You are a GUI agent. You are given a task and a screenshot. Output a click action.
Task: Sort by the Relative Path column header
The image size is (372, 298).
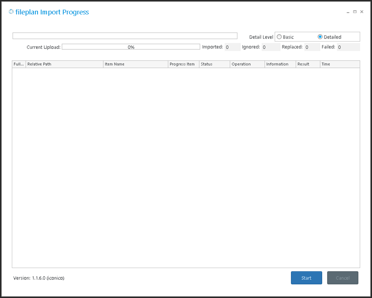65,64
